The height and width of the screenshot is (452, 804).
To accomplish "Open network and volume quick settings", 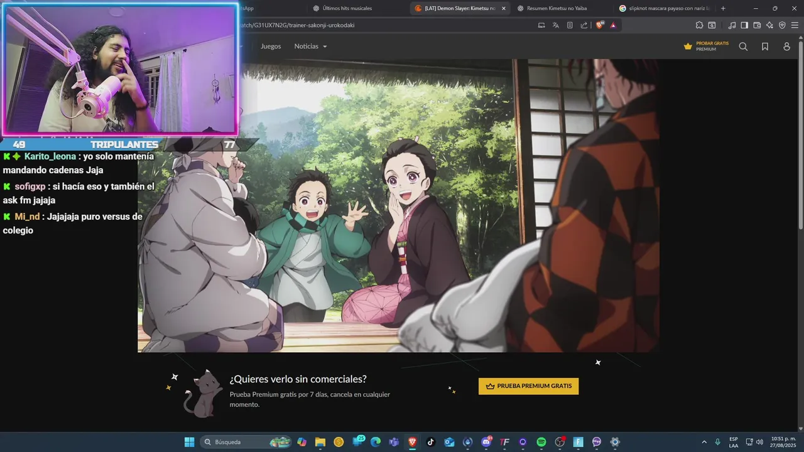I will pos(754,442).
